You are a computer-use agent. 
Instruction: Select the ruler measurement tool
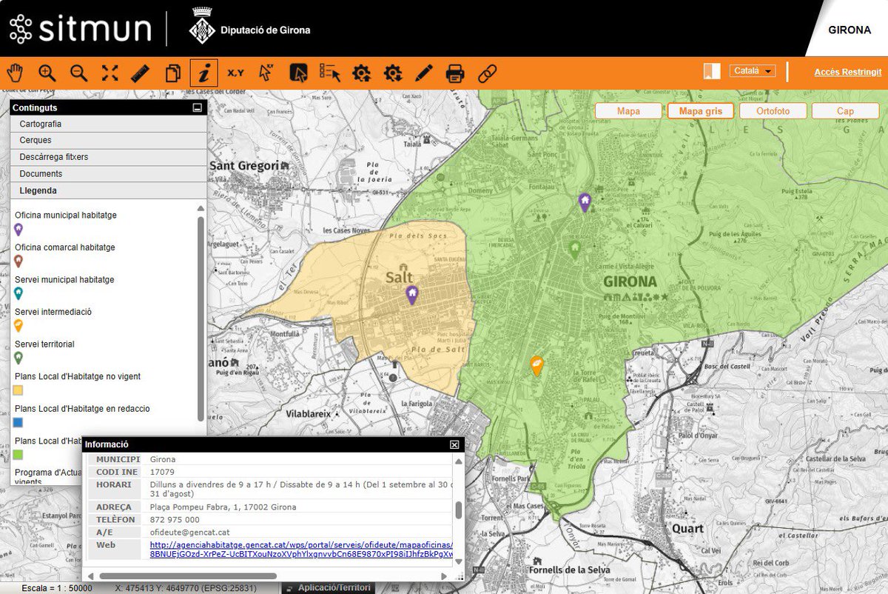coord(140,73)
